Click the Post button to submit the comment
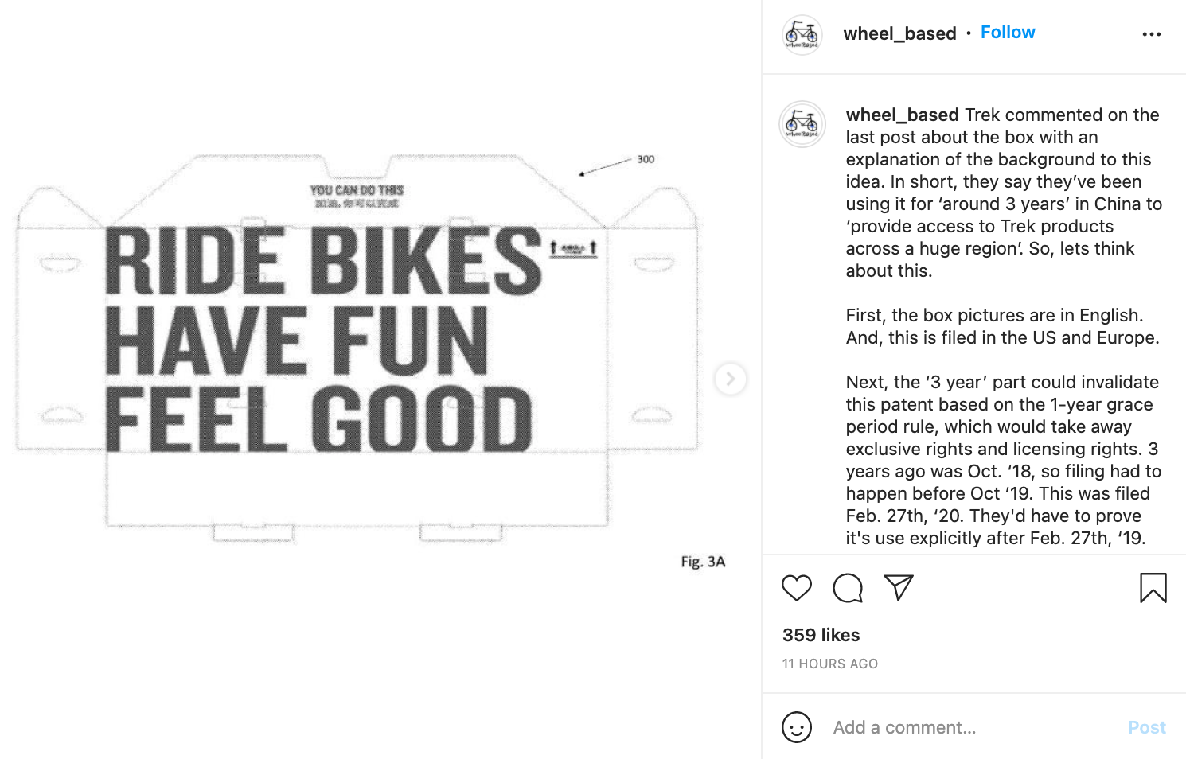This screenshot has width=1186, height=759. (x=1146, y=727)
